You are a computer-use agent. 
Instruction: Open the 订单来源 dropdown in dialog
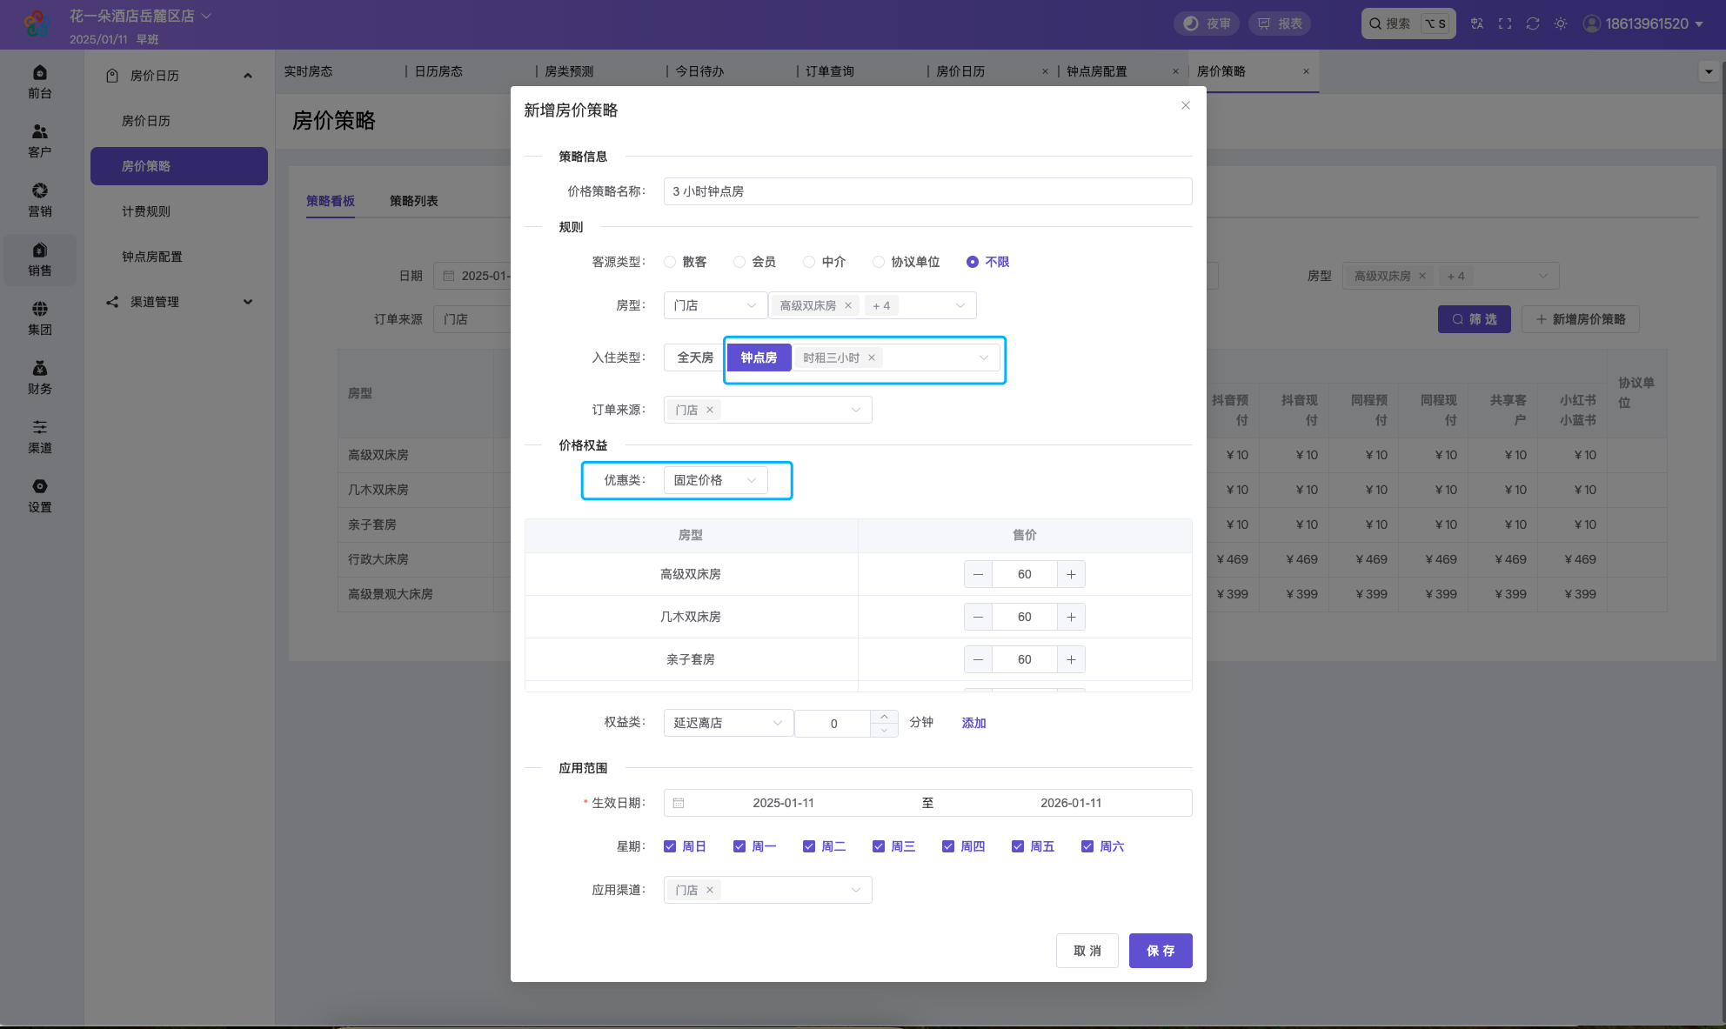[x=767, y=410]
